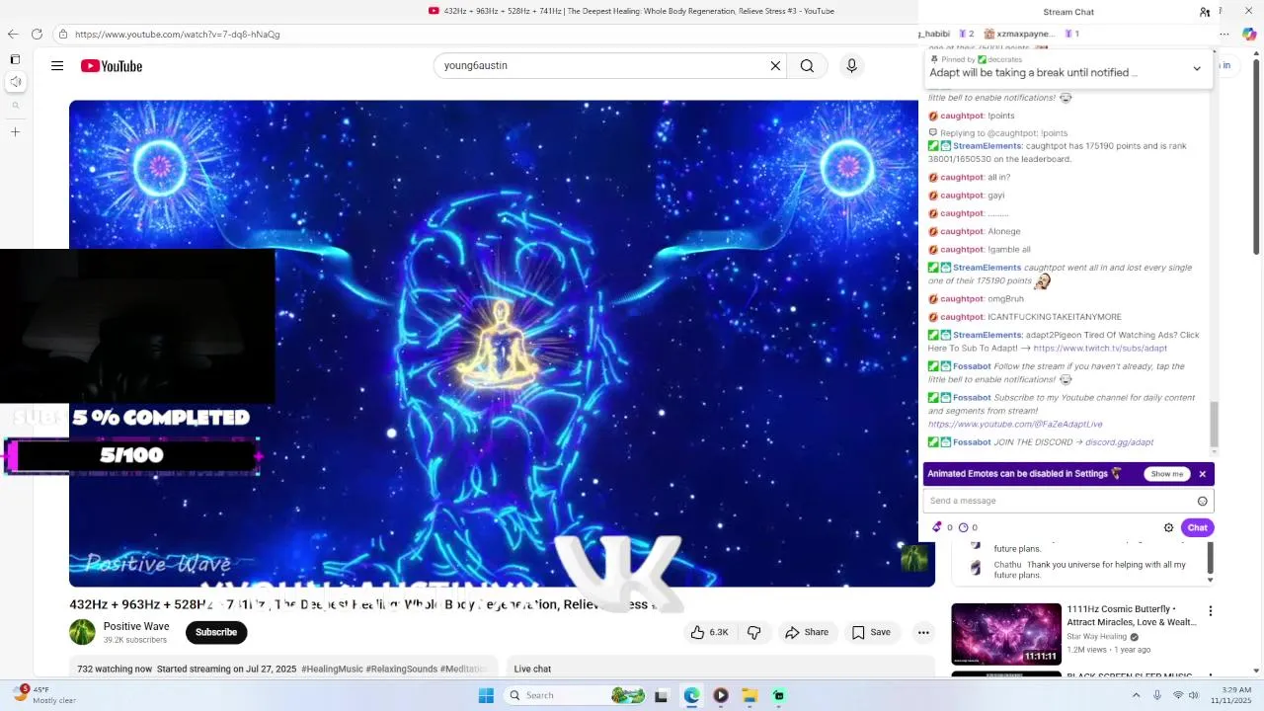Click Fossabot name on JOIN THE DISCORD message
Image resolution: width=1264 pixels, height=711 pixels.
pyautogui.click(x=972, y=442)
